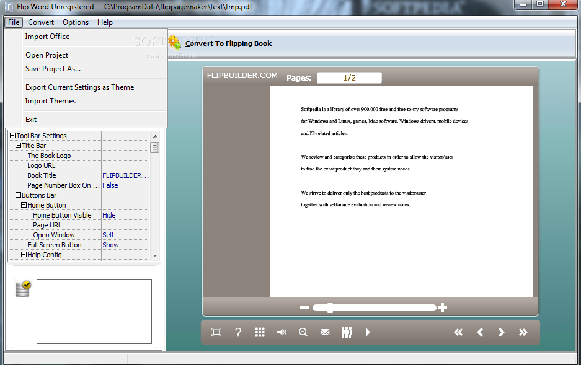Image resolution: width=581 pixels, height=365 pixels.
Task: Go to previous page arrow
Action: point(480,332)
